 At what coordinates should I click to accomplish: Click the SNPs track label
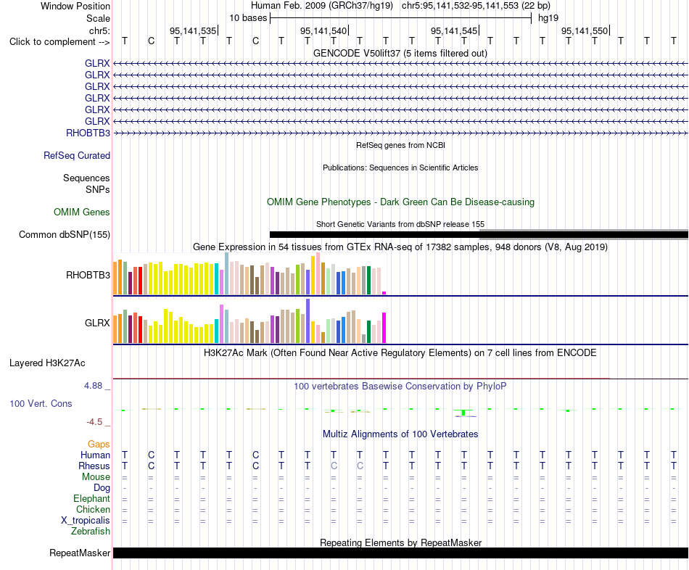tap(98, 189)
